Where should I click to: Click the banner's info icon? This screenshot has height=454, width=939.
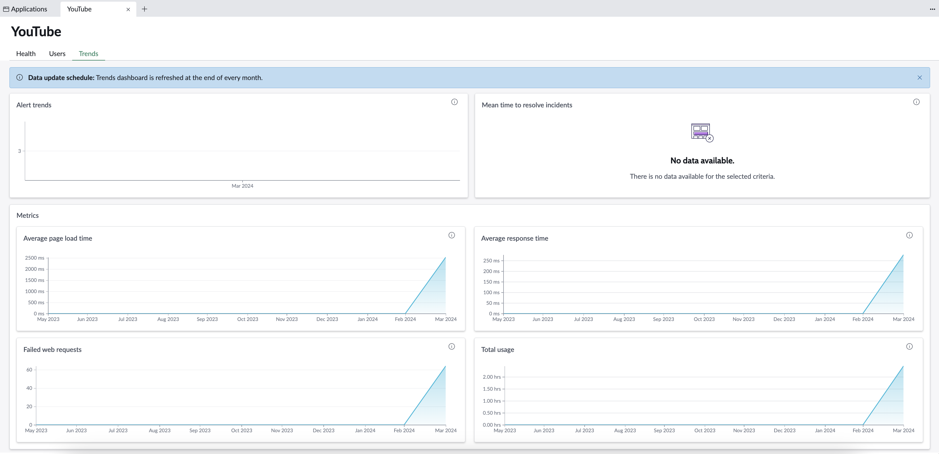(20, 77)
